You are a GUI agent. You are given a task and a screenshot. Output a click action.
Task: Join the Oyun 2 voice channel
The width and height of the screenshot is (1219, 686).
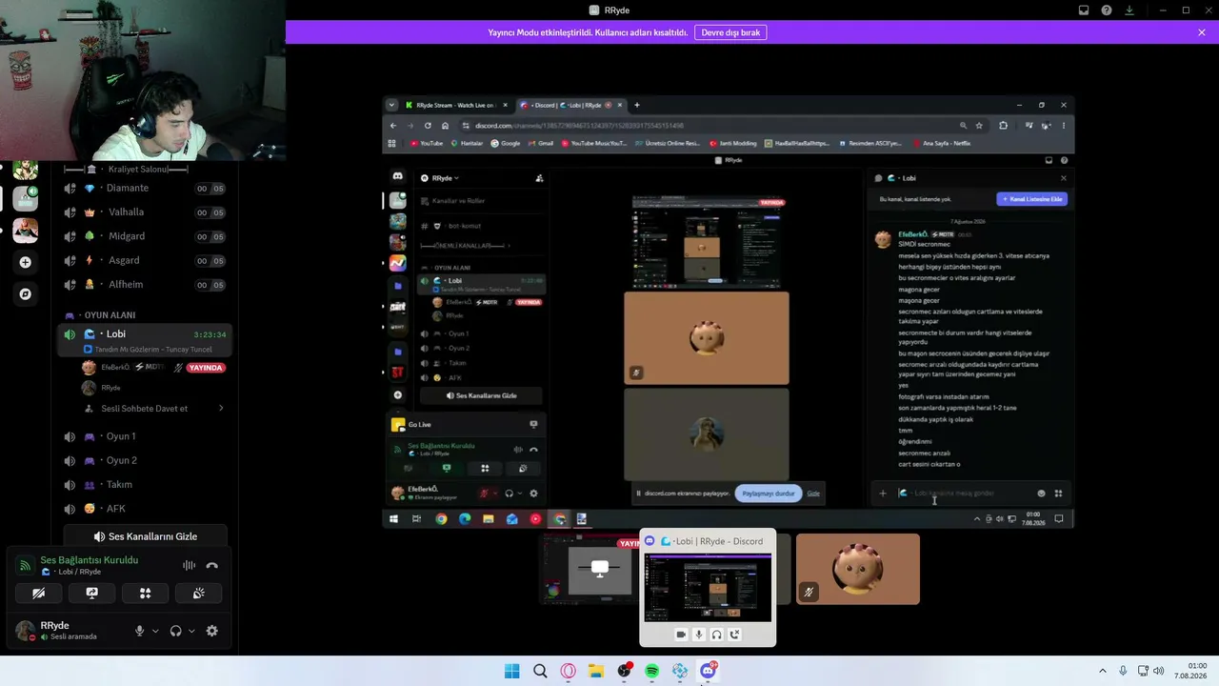point(145,460)
